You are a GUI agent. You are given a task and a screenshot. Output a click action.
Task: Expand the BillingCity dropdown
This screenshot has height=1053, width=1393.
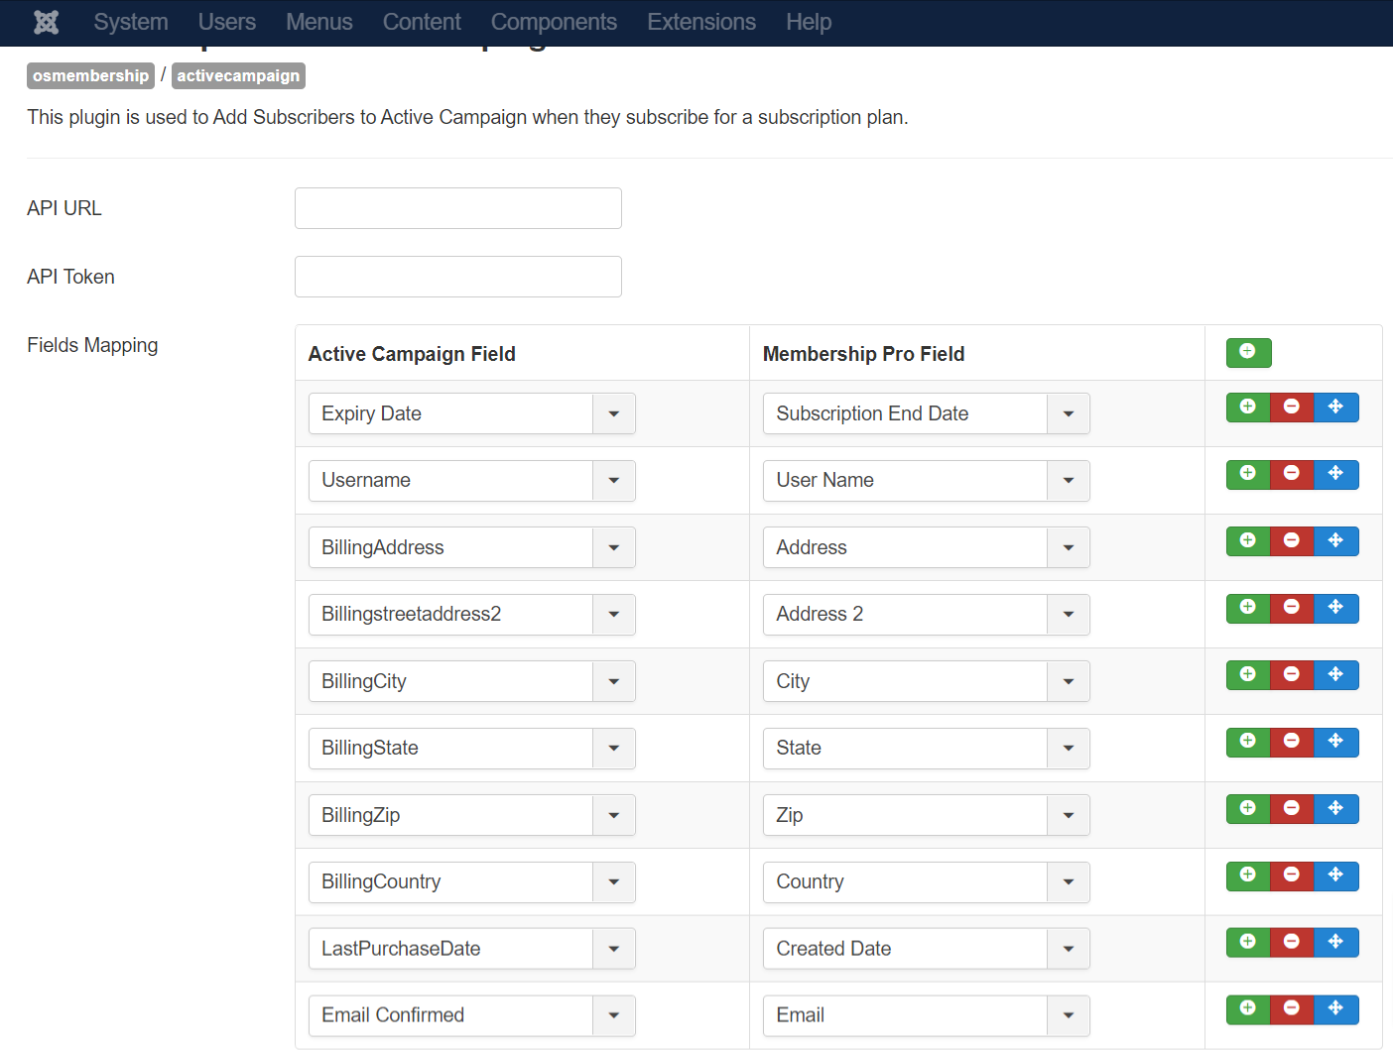click(471, 681)
